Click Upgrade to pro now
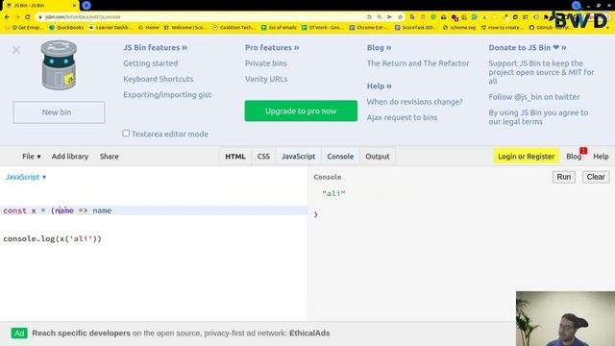 (301, 111)
